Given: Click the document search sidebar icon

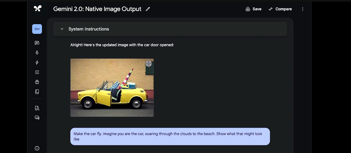Looking at the screenshot, I should (37, 108).
